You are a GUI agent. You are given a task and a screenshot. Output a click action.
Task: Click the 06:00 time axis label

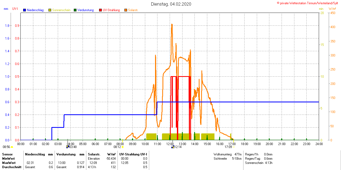point(95,144)
